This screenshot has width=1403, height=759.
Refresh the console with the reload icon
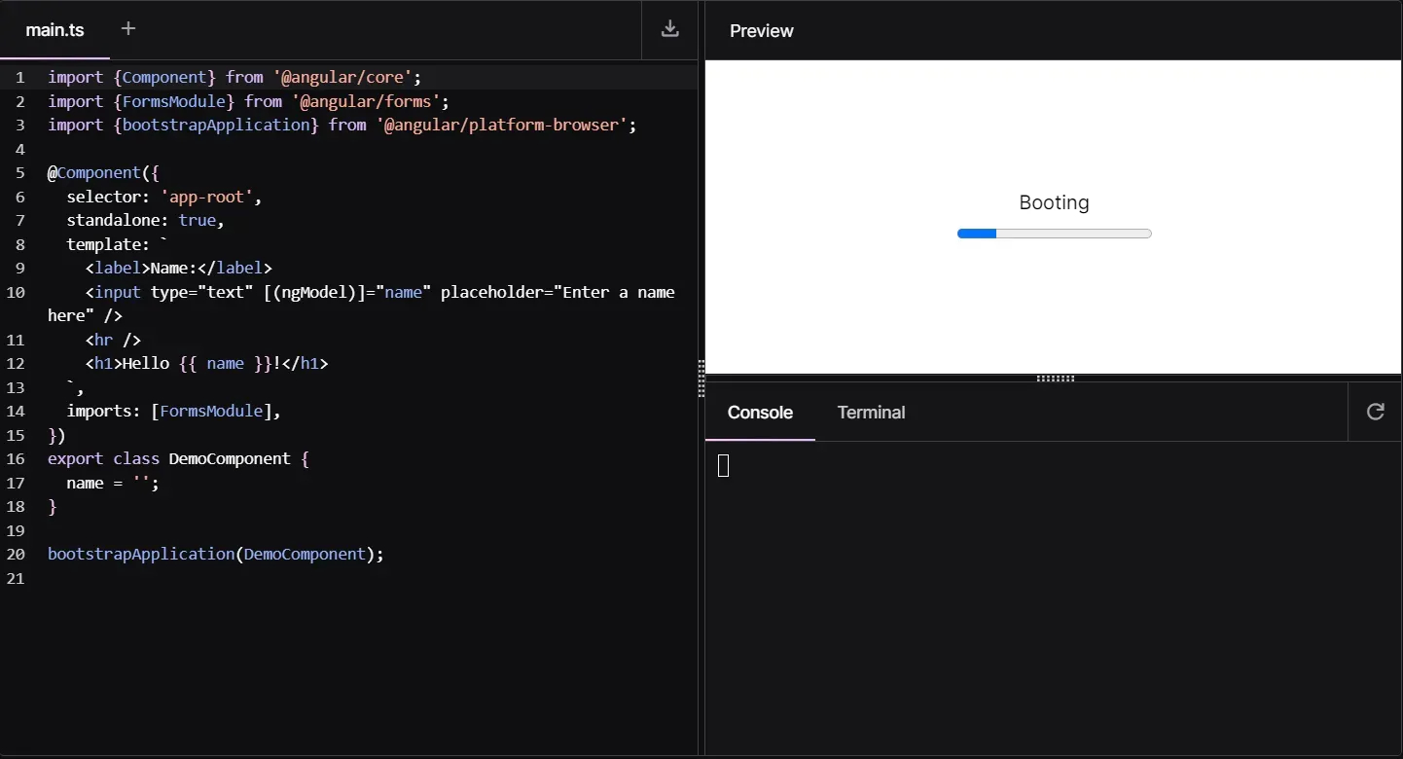point(1375,412)
